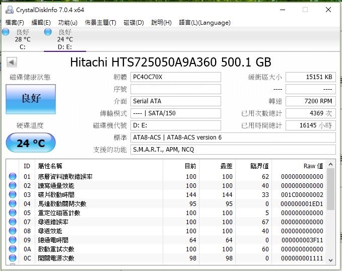Click the 24 °C temperature button

tap(31, 143)
